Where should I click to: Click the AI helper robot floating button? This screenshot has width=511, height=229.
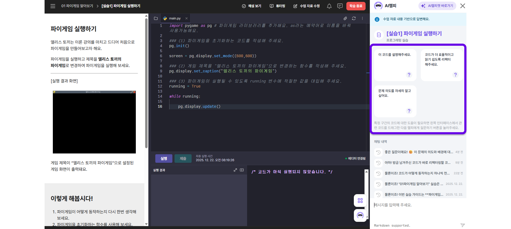tap(360, 215)
